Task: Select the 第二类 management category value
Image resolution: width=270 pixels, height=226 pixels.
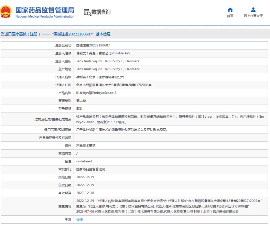Action: click(x=81, y=101)
